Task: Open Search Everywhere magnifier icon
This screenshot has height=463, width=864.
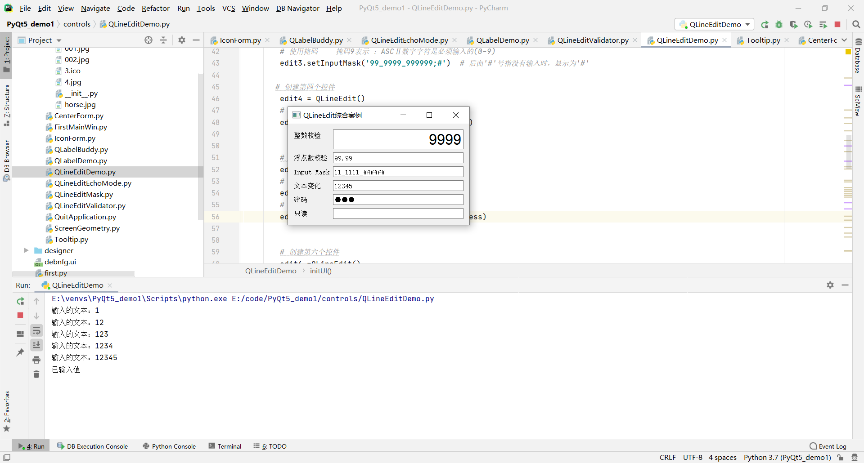Action: (856, 24)
